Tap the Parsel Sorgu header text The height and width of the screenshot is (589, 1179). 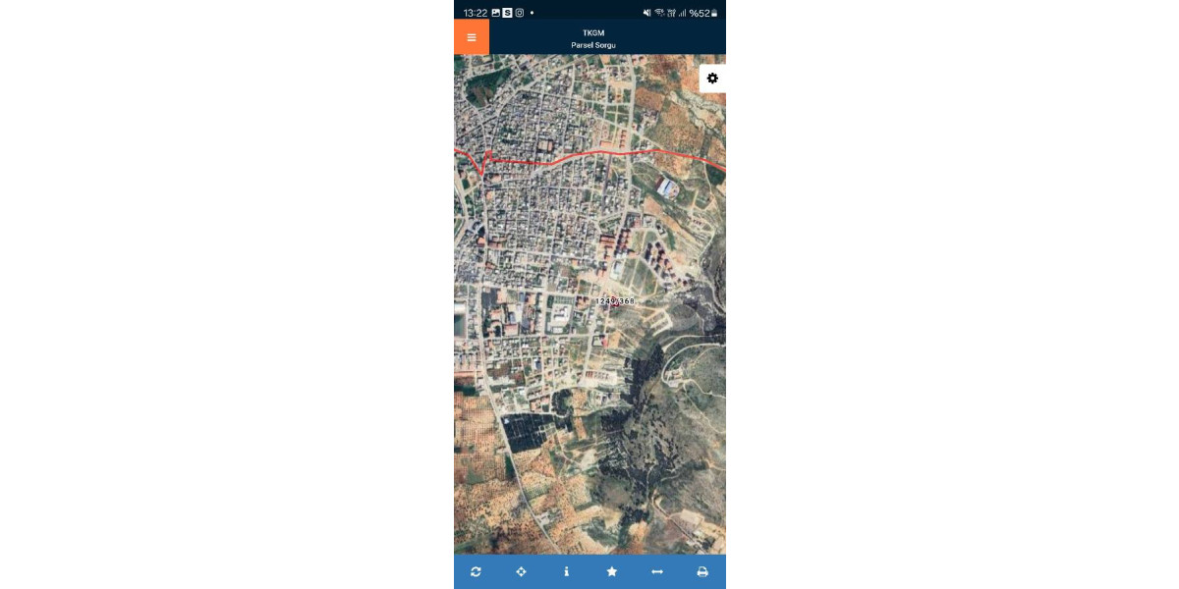click(x=593, y=45)
